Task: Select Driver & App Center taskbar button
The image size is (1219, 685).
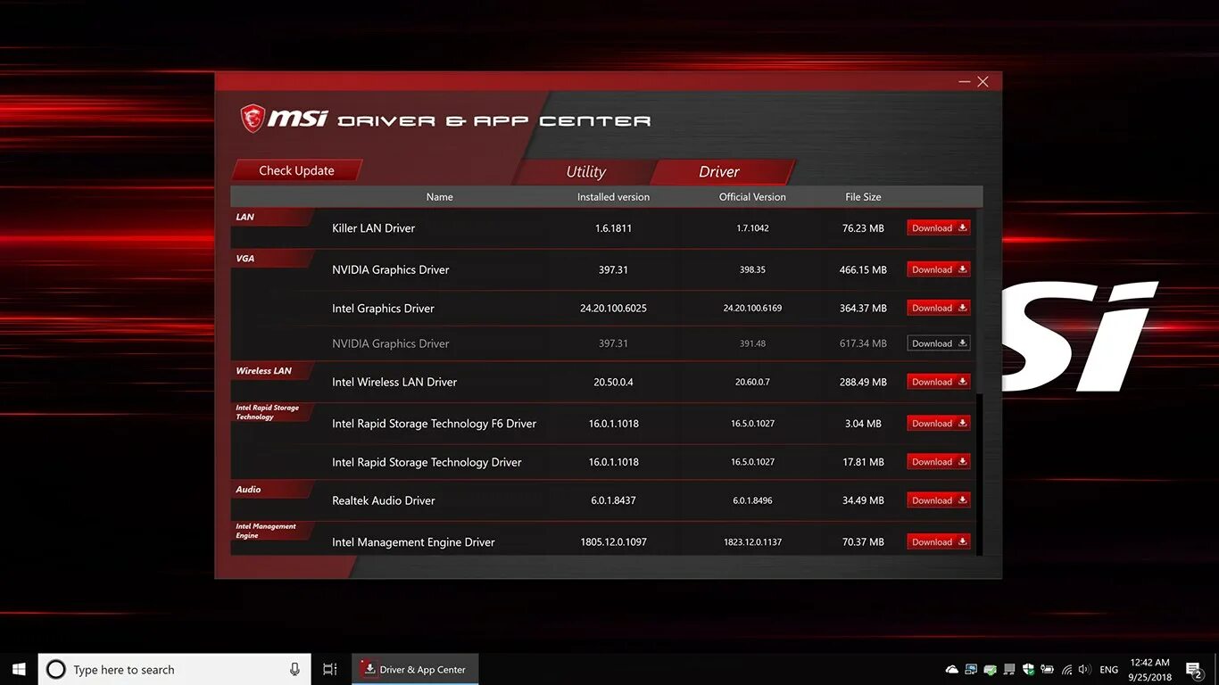Action: coord(415,669)
